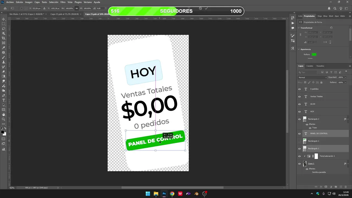This screenshot has height=198, width=352.
Task: Open the blend mode 'Normal' dropdown
Action: coord(313,78)
